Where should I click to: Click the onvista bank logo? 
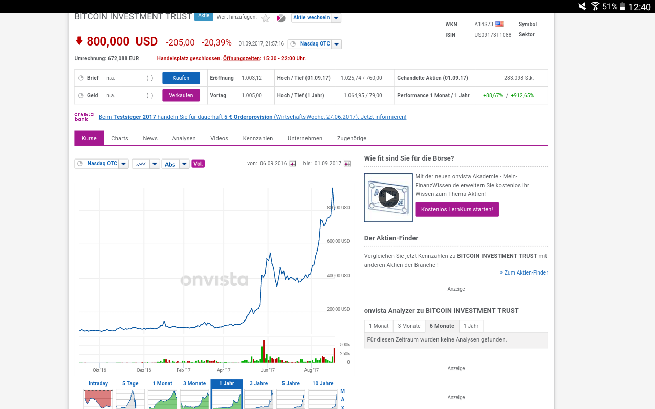(x=83, y=117)
